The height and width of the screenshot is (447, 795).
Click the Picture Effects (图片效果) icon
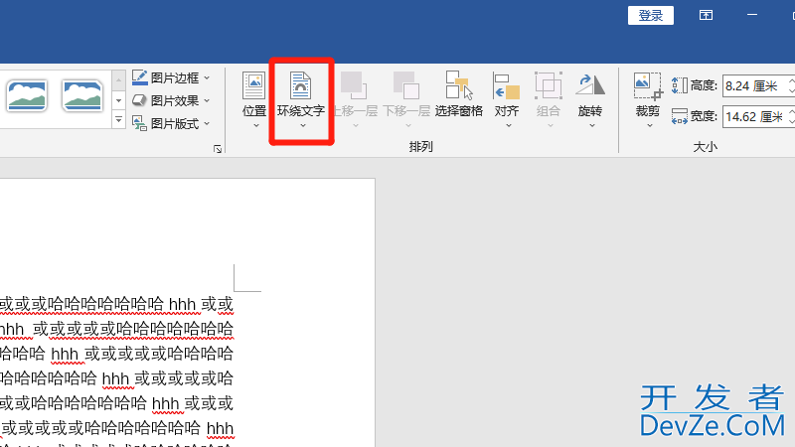[139, 100]
